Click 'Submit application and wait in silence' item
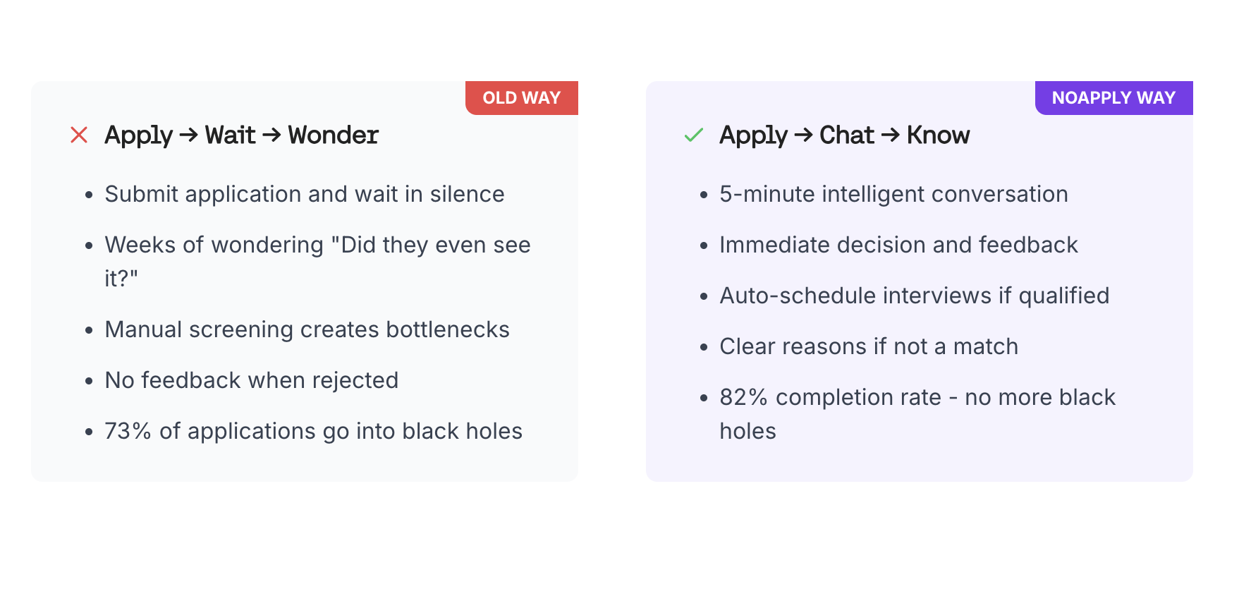Viewport: 1251px width, 601px height. coord(305,194)
